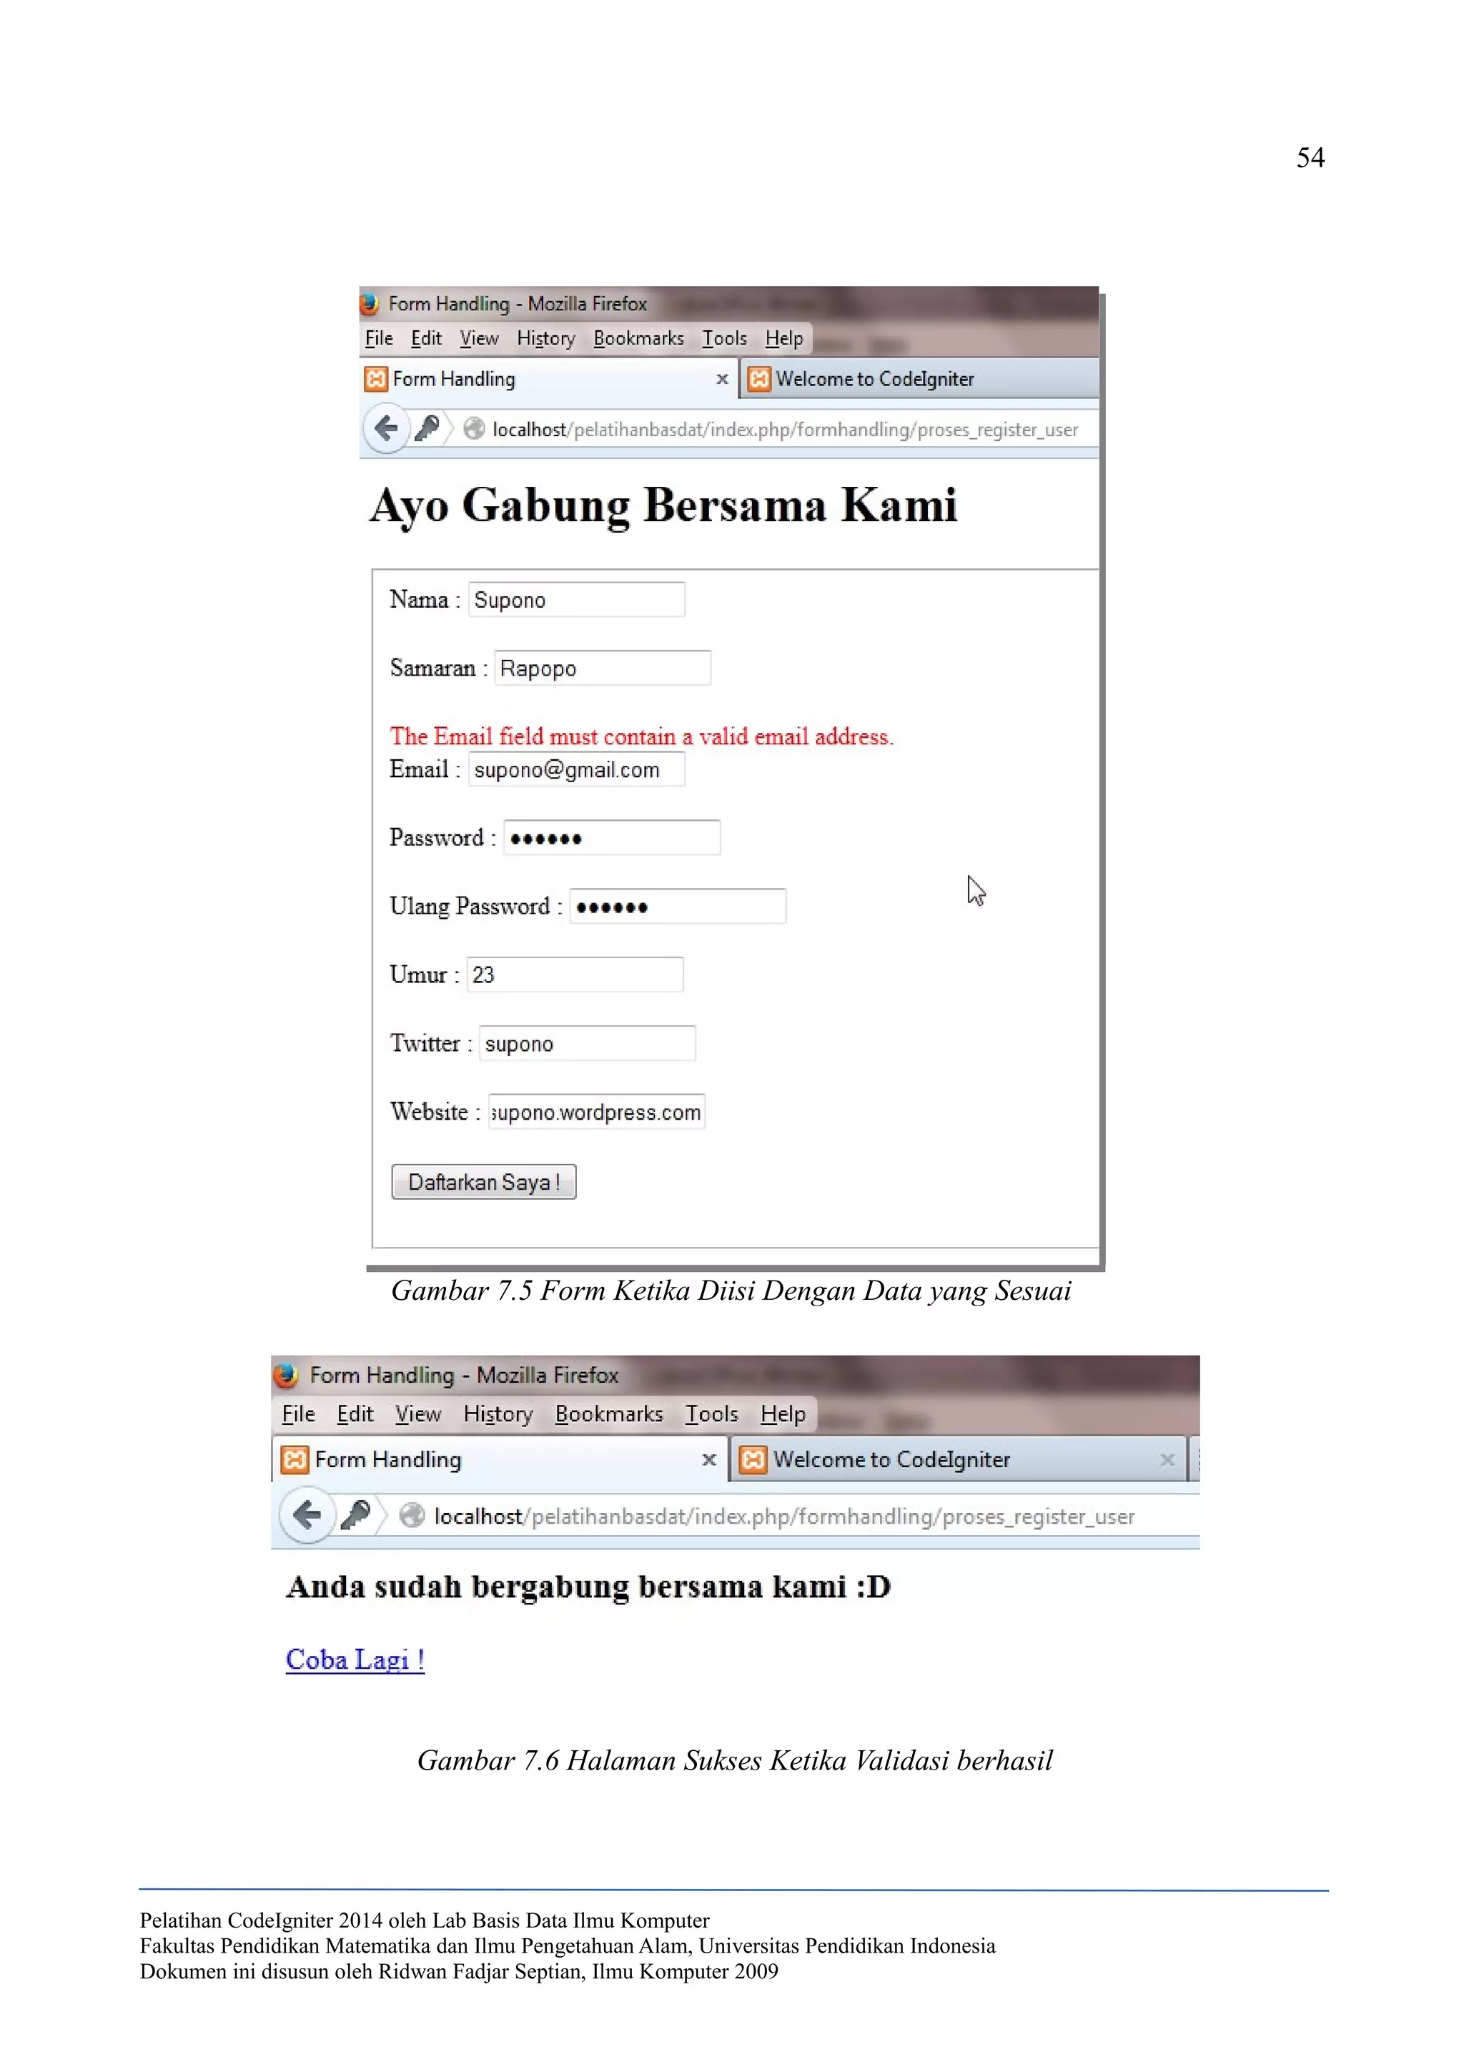The width and height of the screenshot is (1464, 2072).
Task: Click the Nama input field containing Supono
Action: pos(576,600)
